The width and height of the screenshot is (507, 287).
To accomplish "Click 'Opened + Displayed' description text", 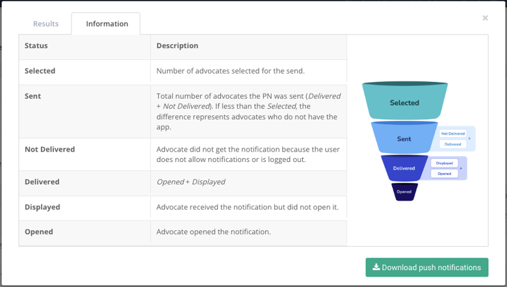I will click(x=190, y=182).
